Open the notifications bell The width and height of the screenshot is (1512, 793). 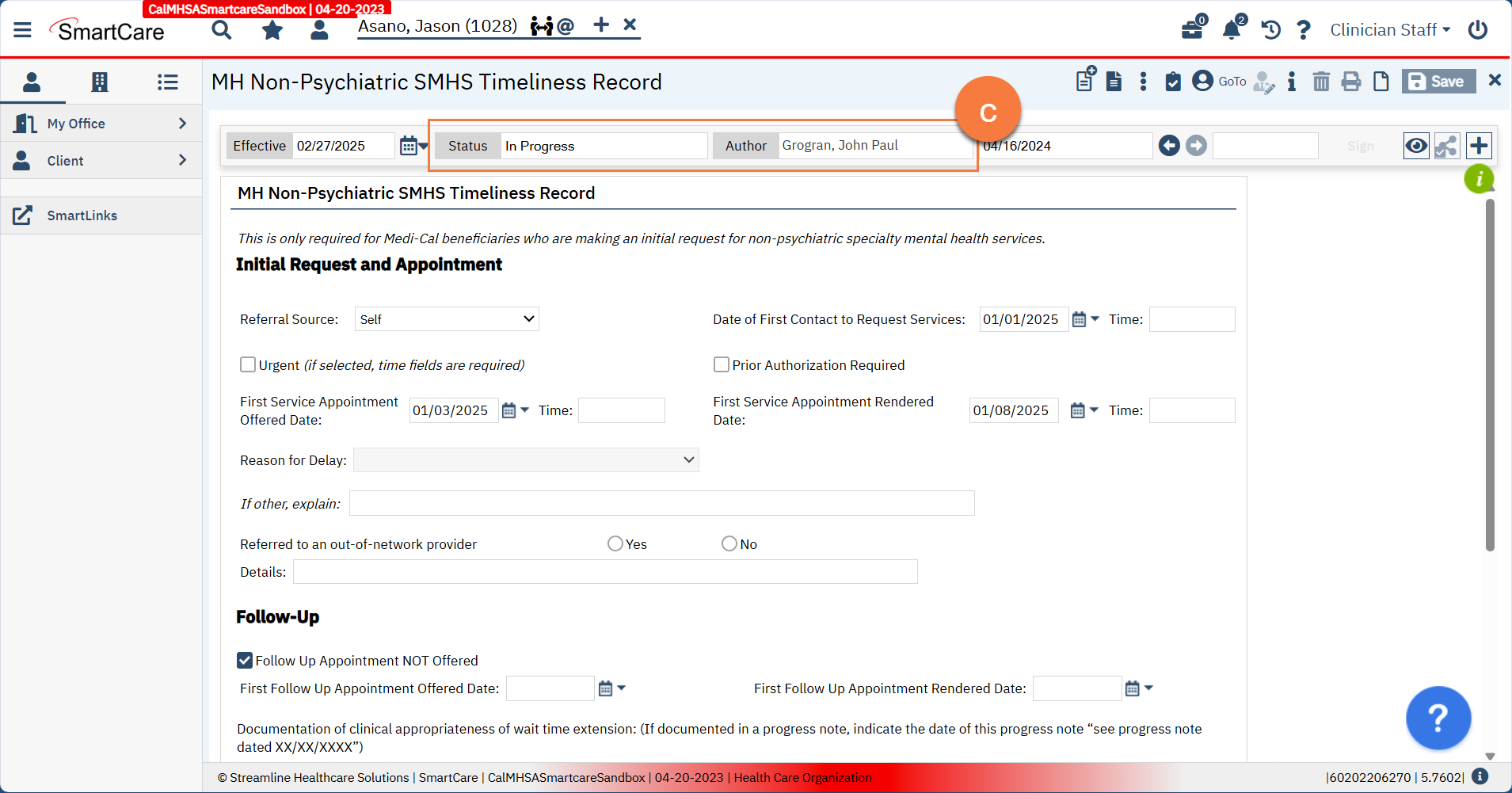click(1231, 30)
